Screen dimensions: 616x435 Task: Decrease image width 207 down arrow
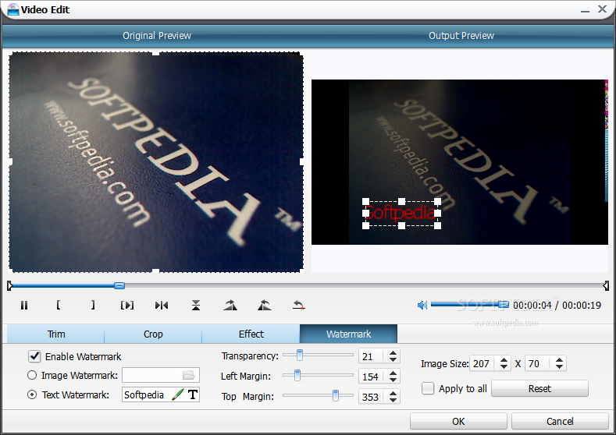pyautogui.click(x=504, y=366)
